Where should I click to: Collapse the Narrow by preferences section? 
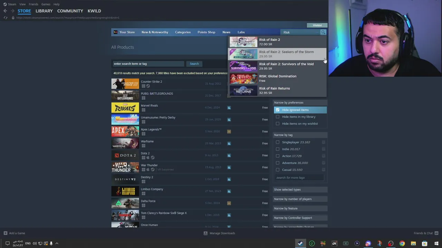[x=300, y=103]
